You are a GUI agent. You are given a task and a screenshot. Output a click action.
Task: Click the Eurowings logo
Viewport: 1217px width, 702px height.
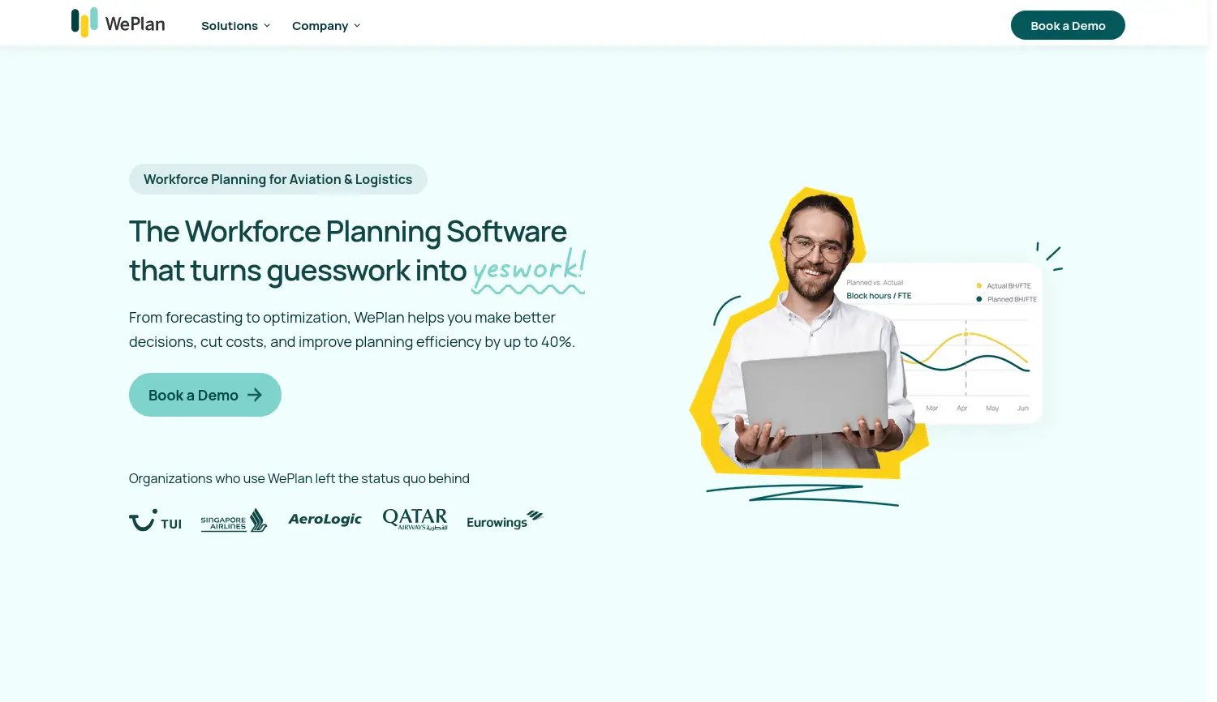(x=505, y=520)
